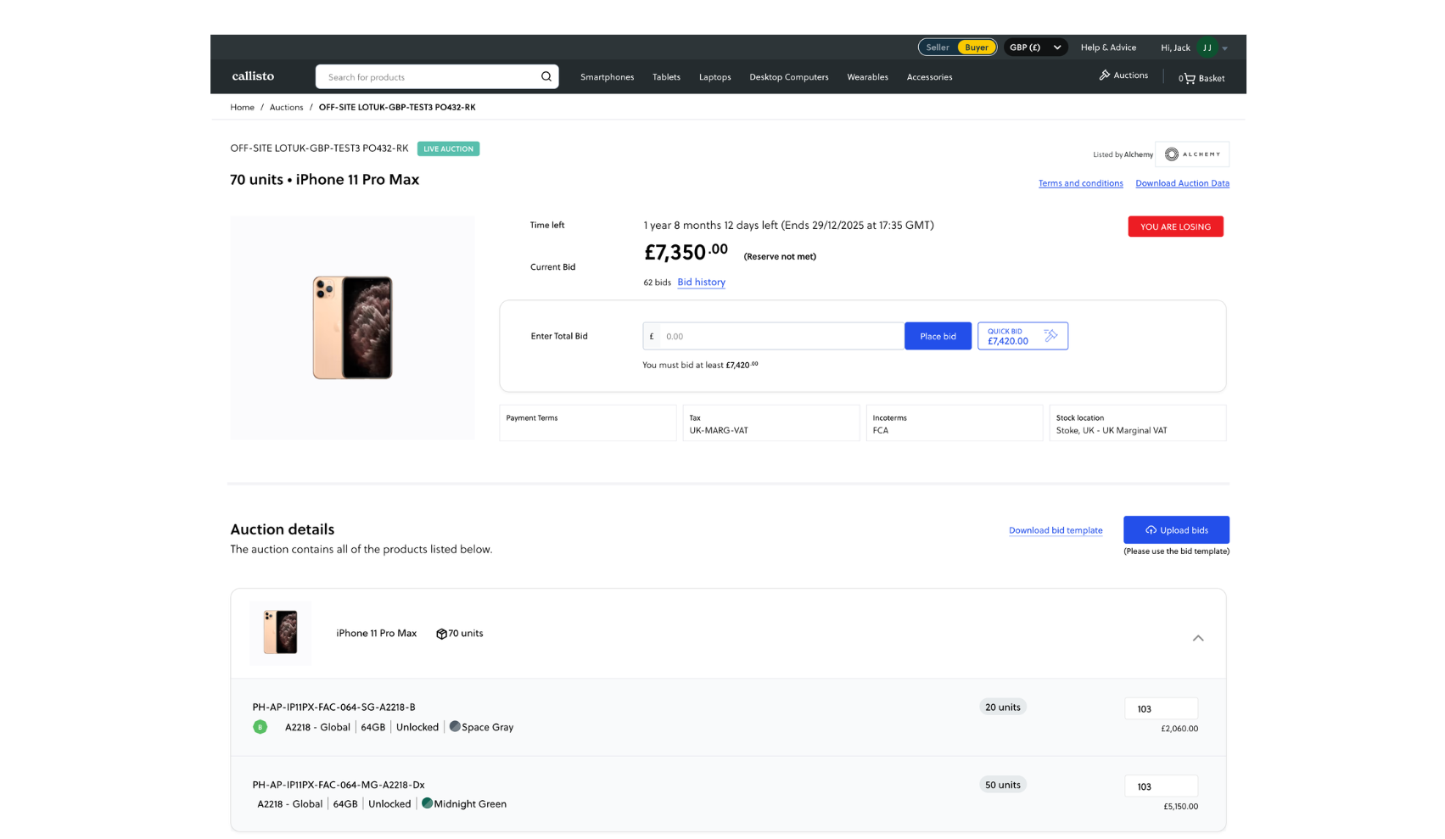The height and width of the screenshot is (839, 1445).
Task: Click the £7,350.00 current bid amount
Action: tap(686, 252)
